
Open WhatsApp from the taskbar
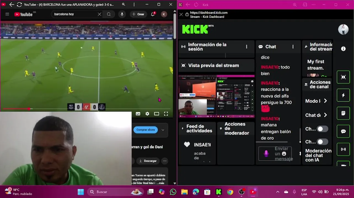click(173, 192)
